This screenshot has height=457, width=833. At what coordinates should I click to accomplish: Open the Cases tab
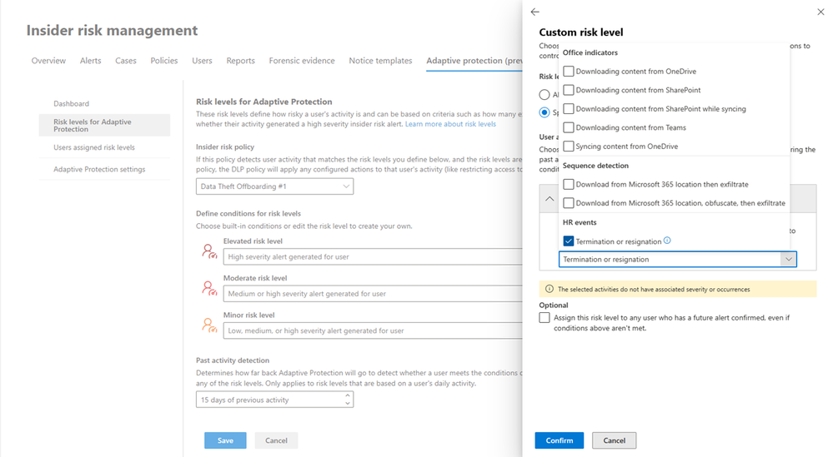click(125, 61)
